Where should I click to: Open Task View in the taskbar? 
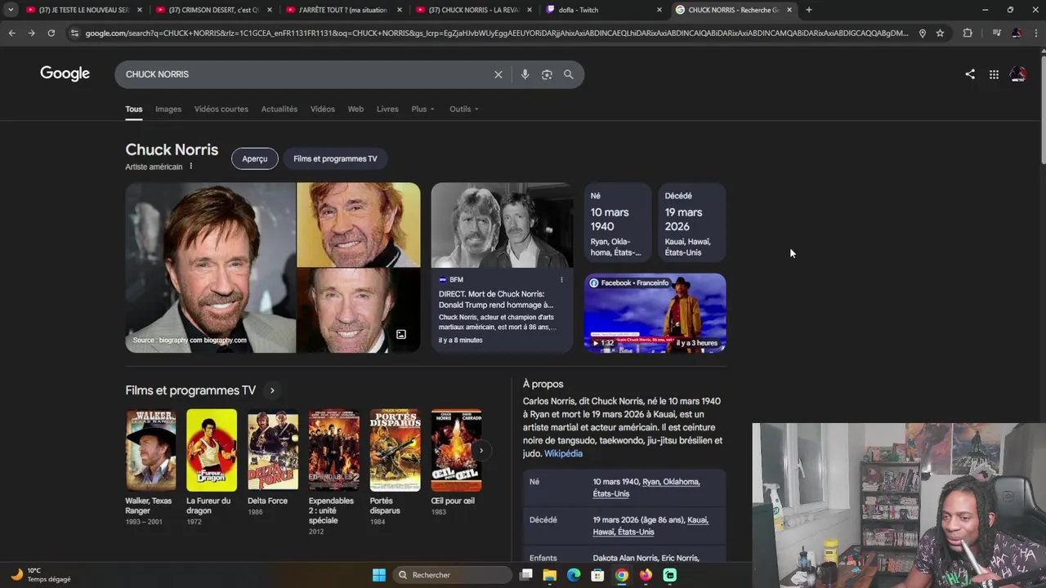click(x=526, y=575)
